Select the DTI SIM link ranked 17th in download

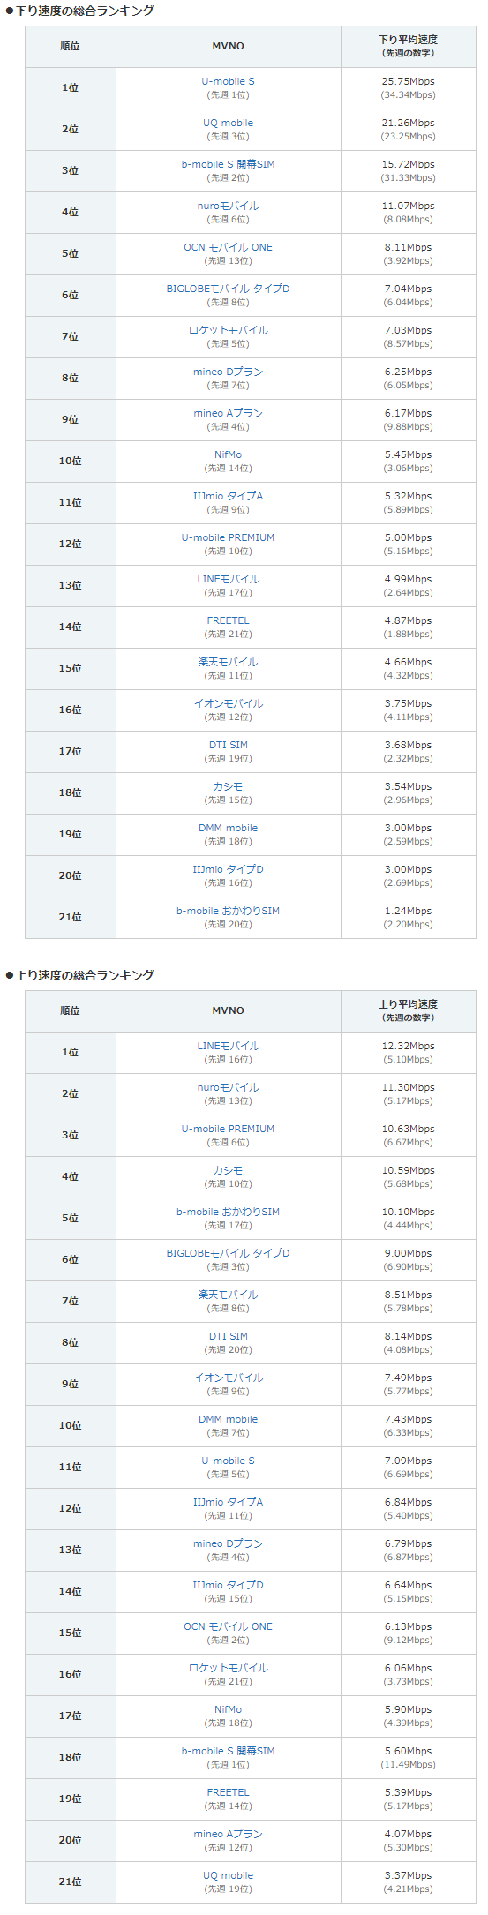(228, 745)
